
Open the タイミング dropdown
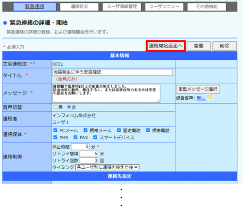tap(107, 167)
